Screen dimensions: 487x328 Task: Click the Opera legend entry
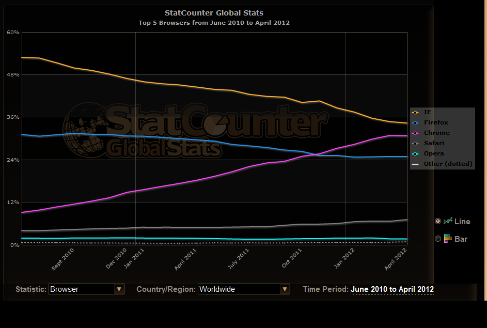click(x=434, y=153)
